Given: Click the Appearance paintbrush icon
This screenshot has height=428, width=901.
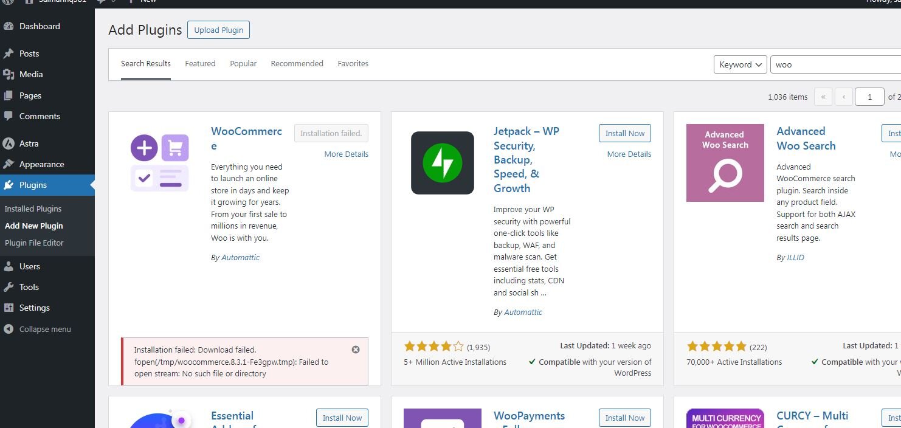Looking at the screenshot, I should pos(9,164).
